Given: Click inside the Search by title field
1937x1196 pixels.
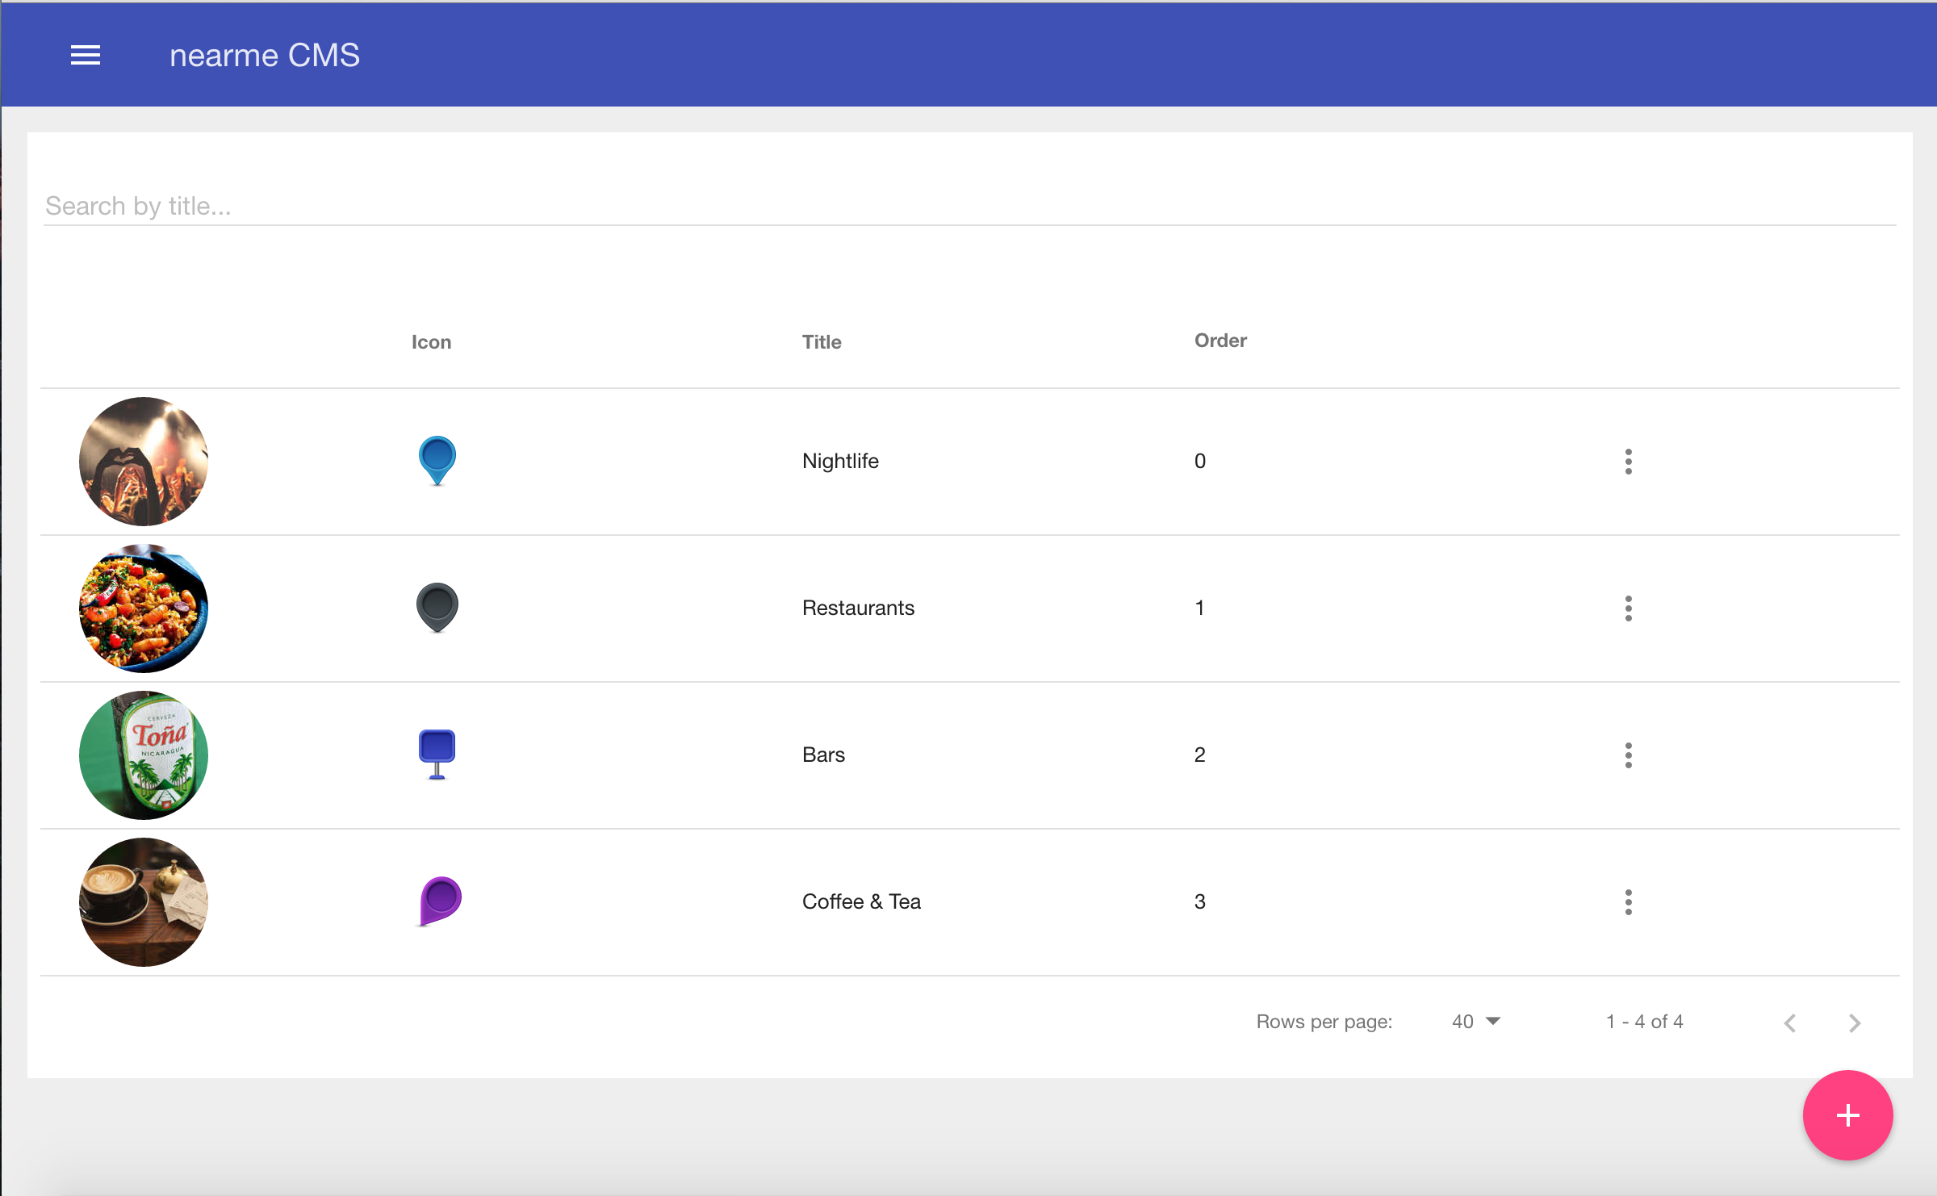Looking at the screenshot, I should coord(484,206).
